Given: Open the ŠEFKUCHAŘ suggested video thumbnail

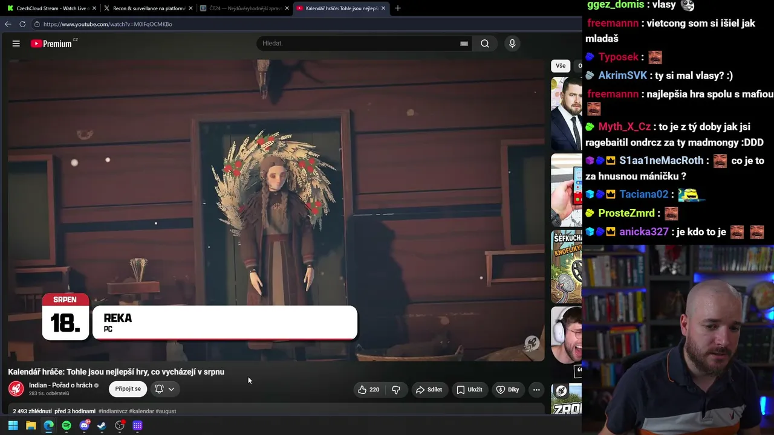Looking at the screenshot, I should coord(567,267).
